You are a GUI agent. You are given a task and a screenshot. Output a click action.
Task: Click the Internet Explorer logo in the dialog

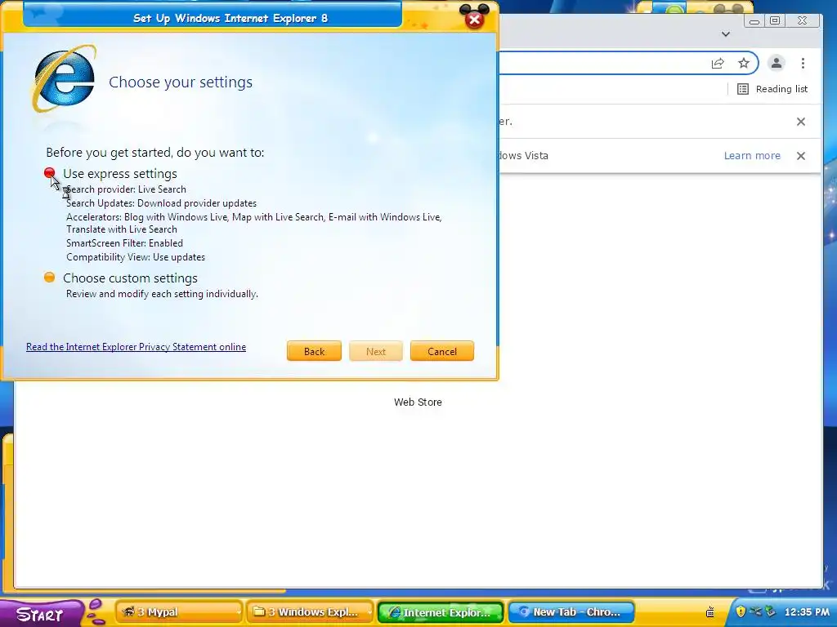(x=65, y=79)
